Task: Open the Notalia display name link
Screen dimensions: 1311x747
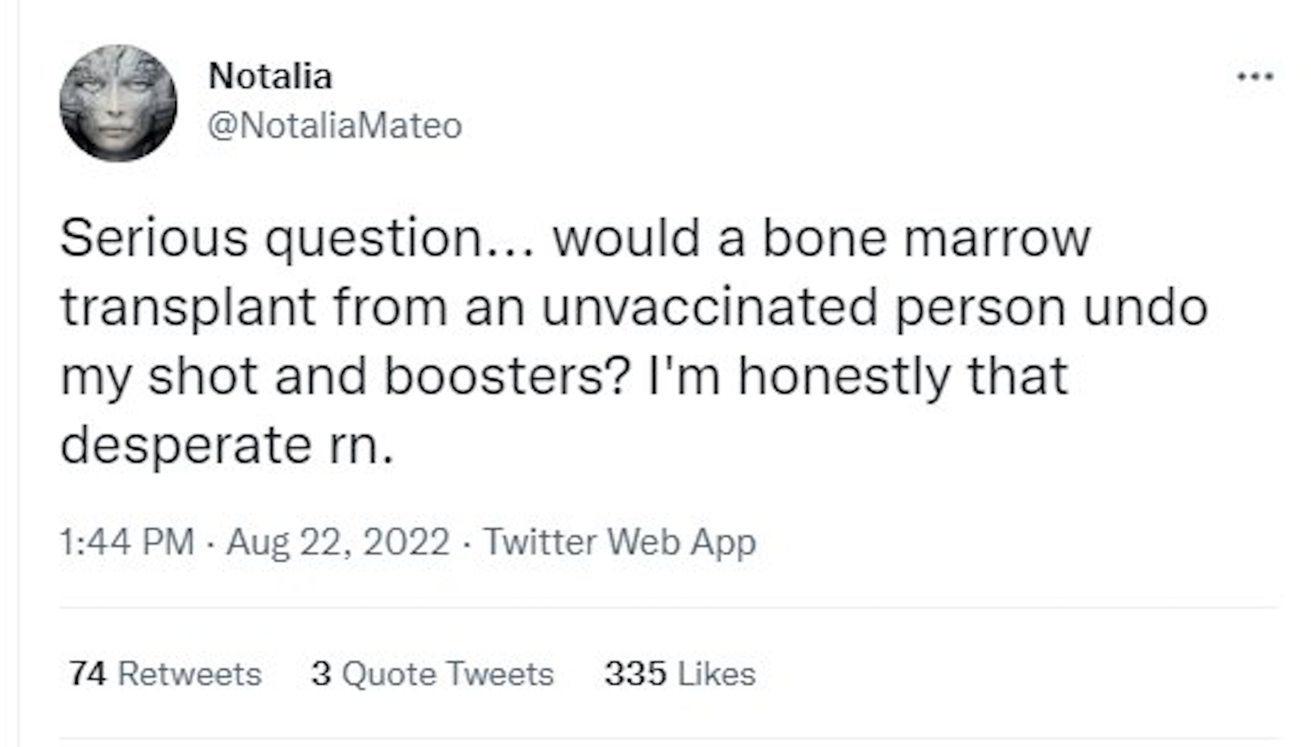Action: click(270, 77)
